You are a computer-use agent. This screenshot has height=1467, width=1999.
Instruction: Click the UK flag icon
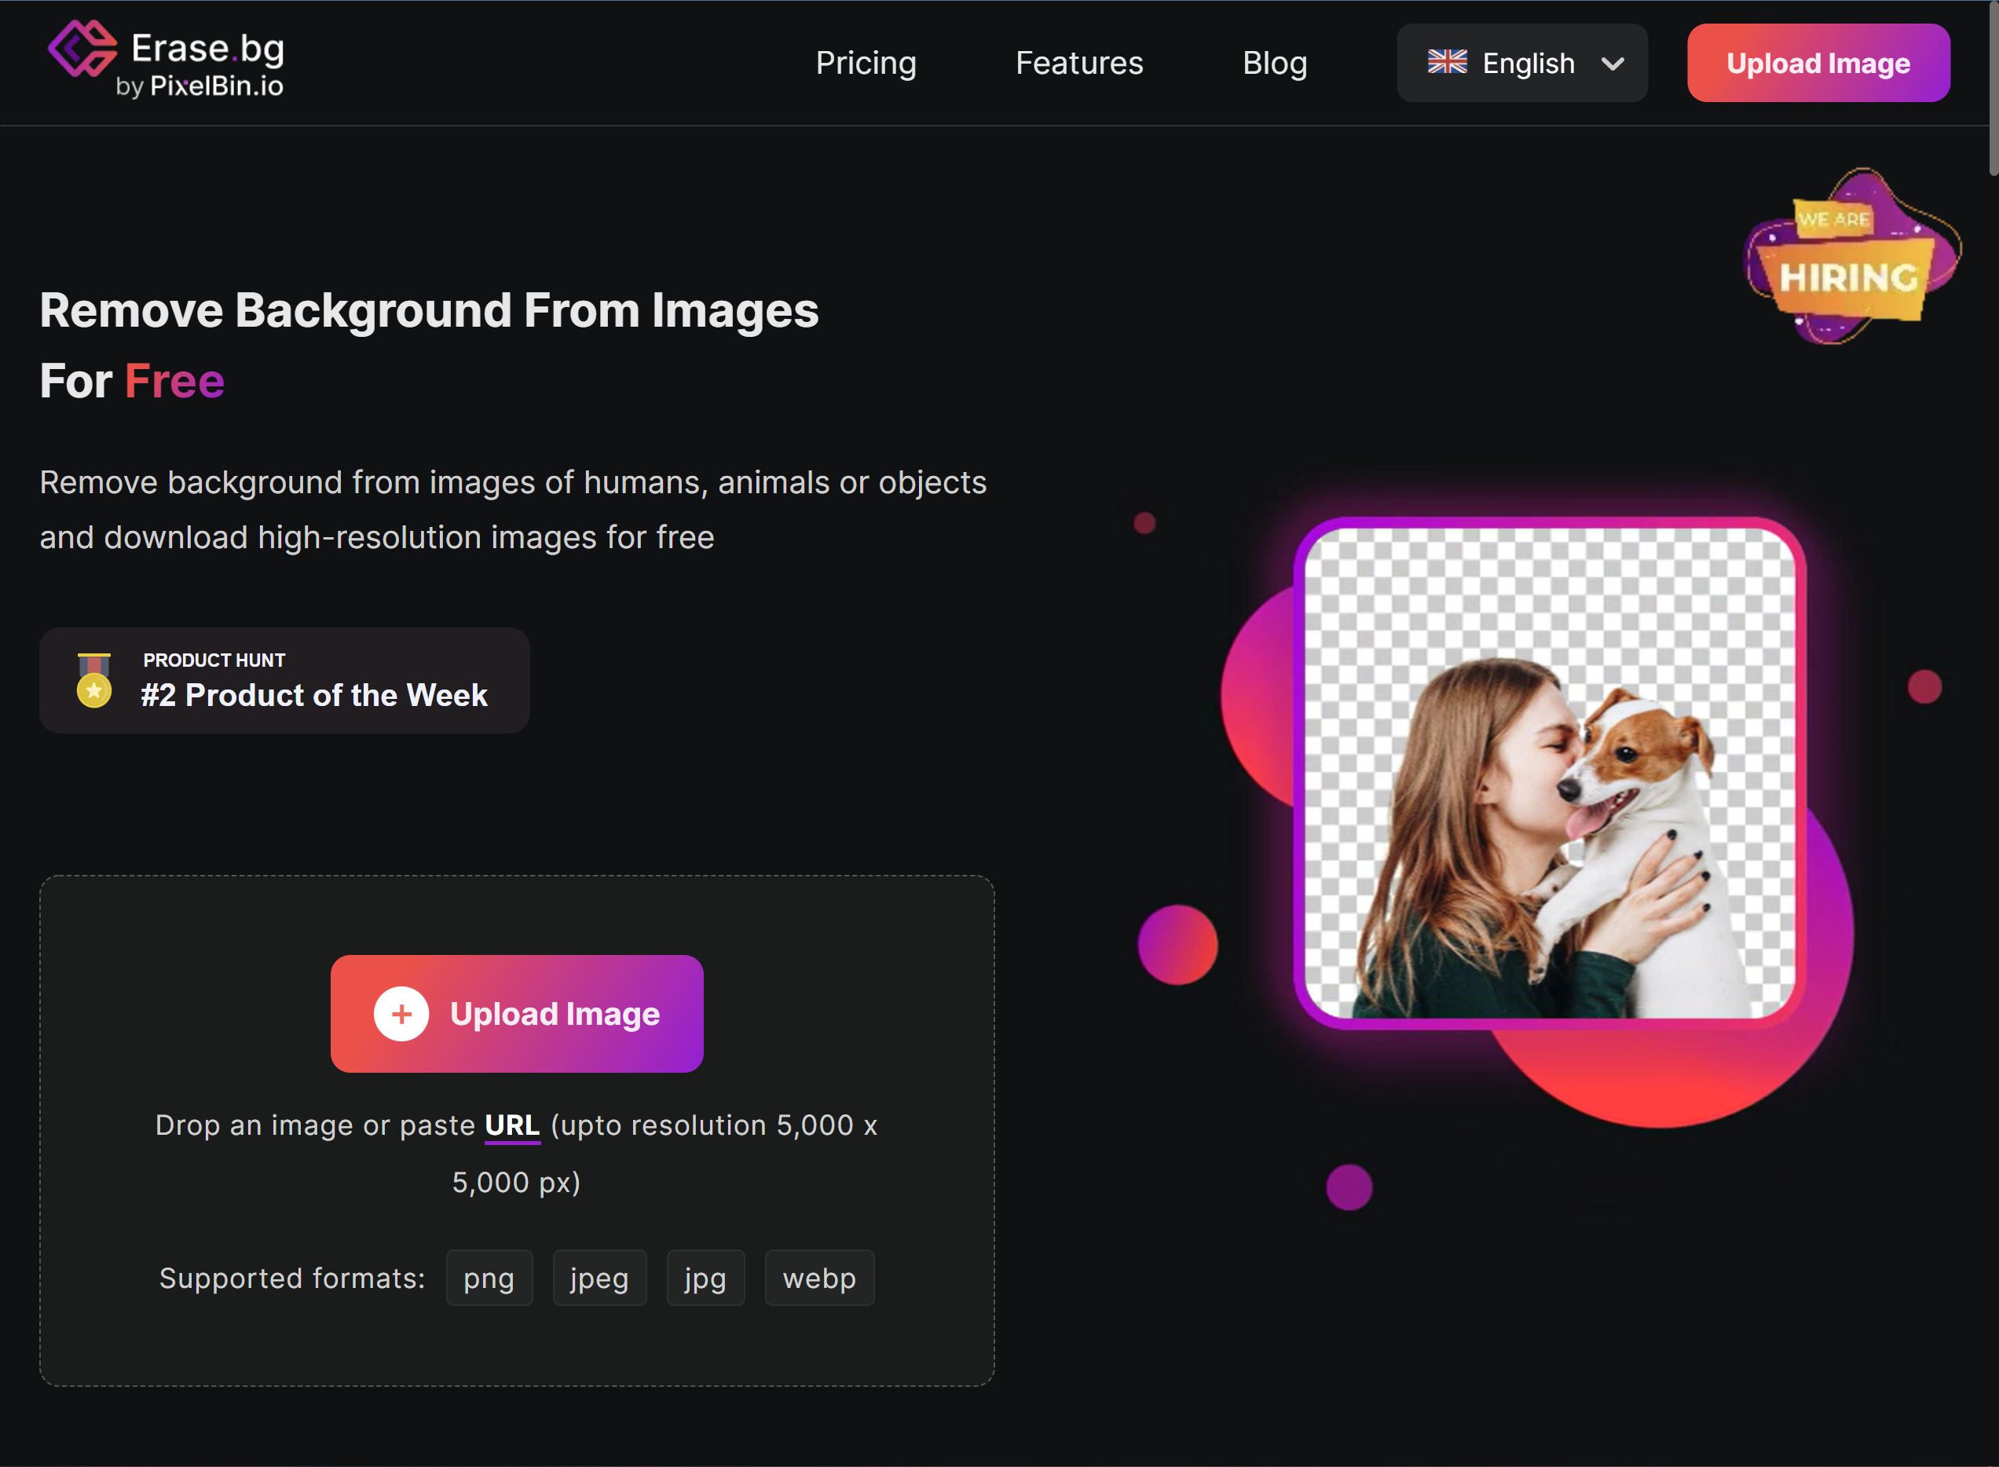(x=1447, y=62)
